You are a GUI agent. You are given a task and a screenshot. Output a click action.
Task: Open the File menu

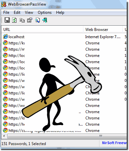click(x=6, y=13)
